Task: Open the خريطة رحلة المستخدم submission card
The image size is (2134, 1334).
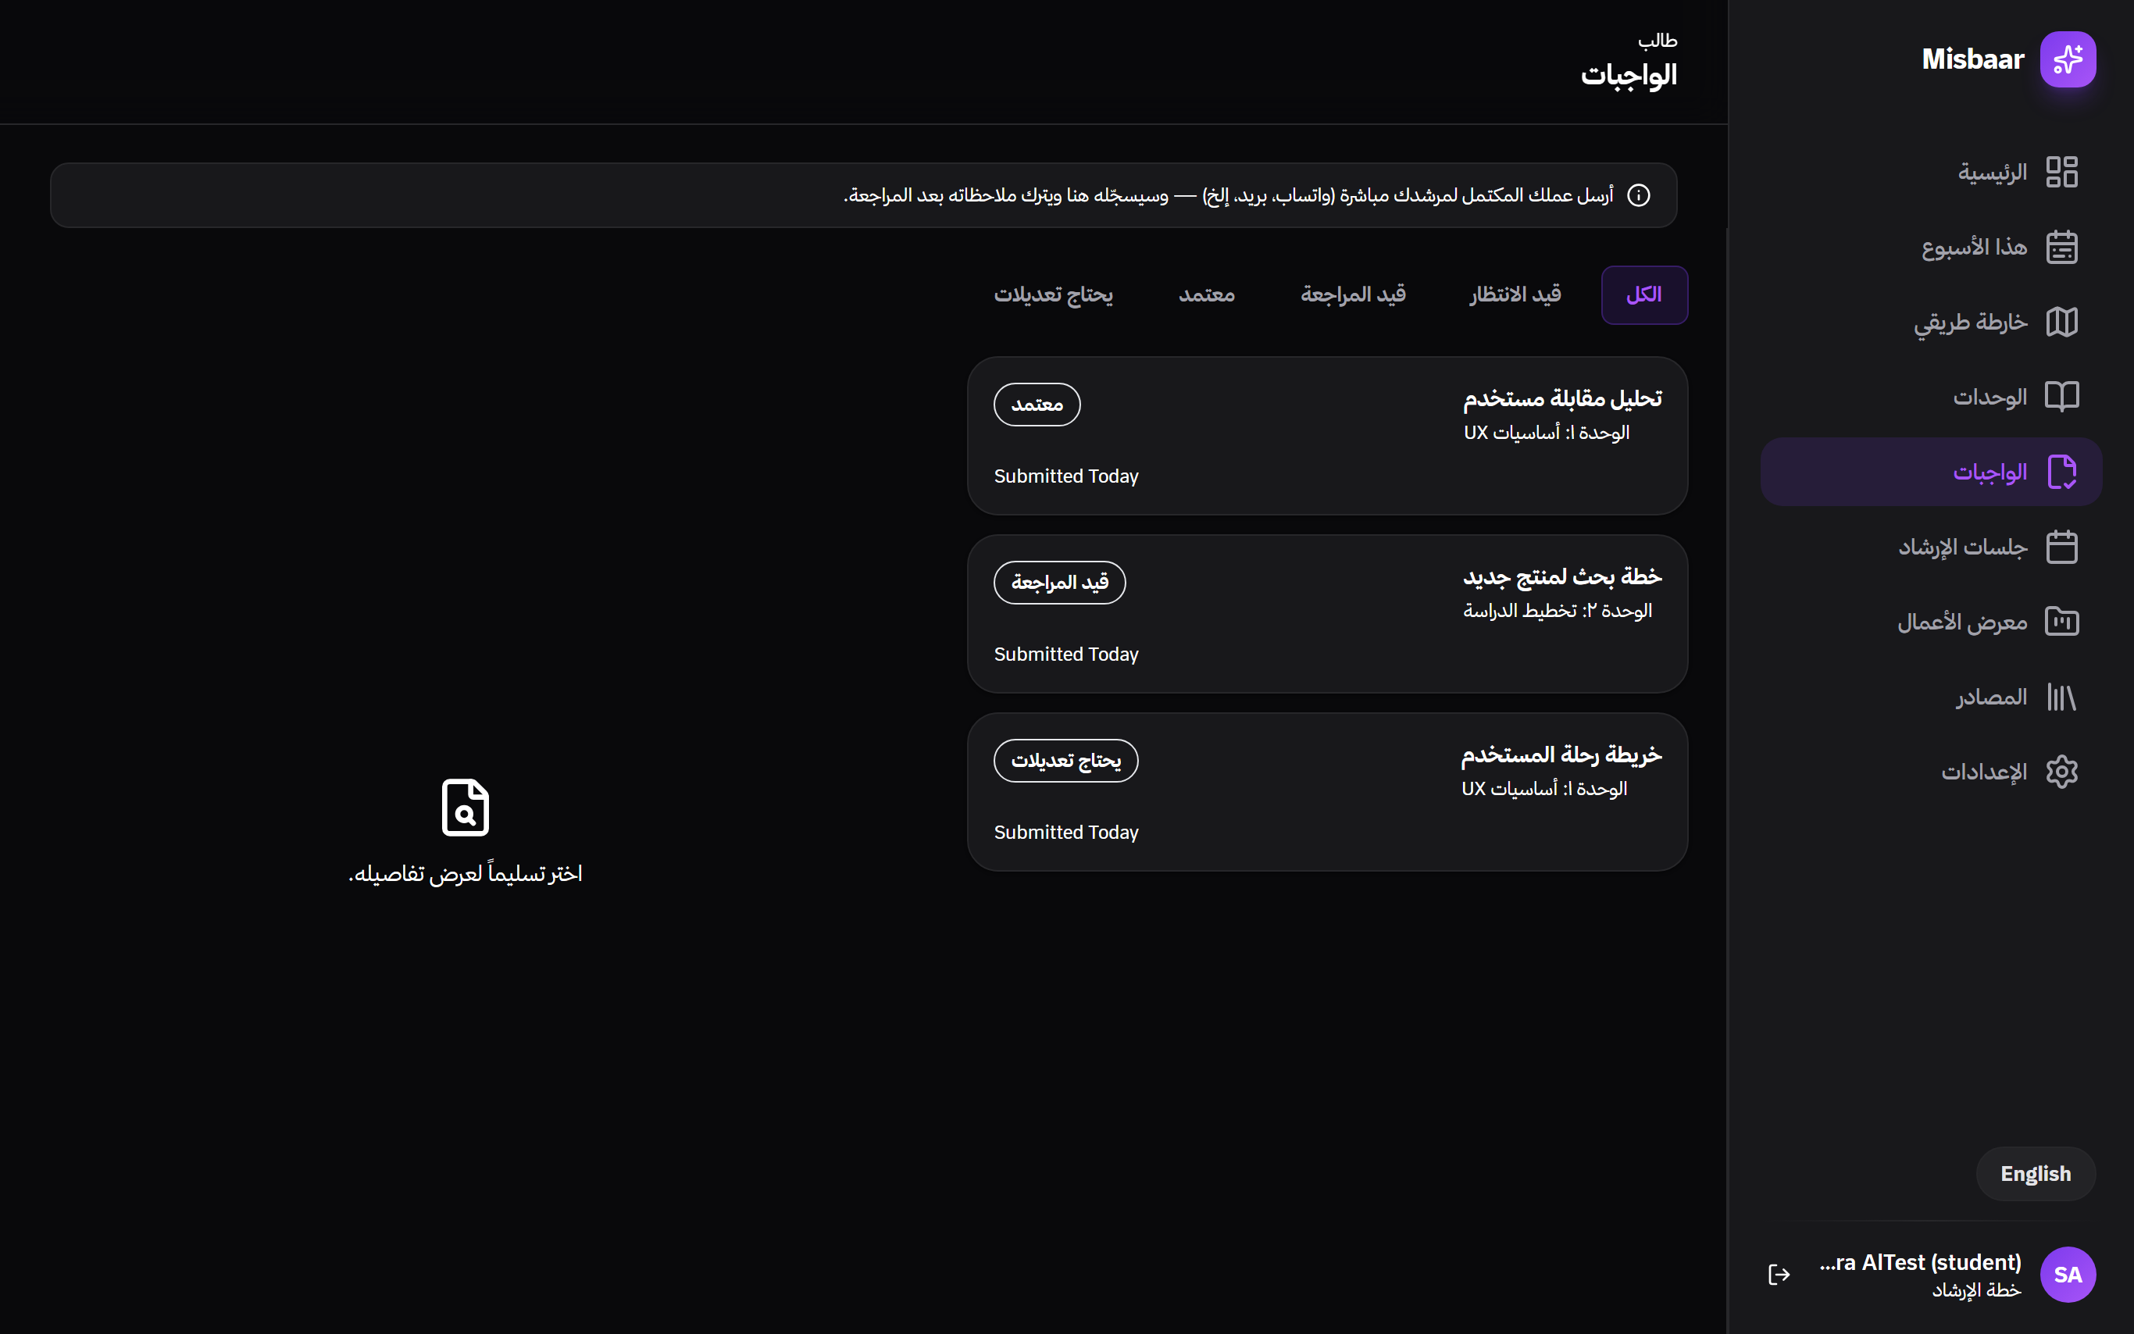Action: point(1327,792)
